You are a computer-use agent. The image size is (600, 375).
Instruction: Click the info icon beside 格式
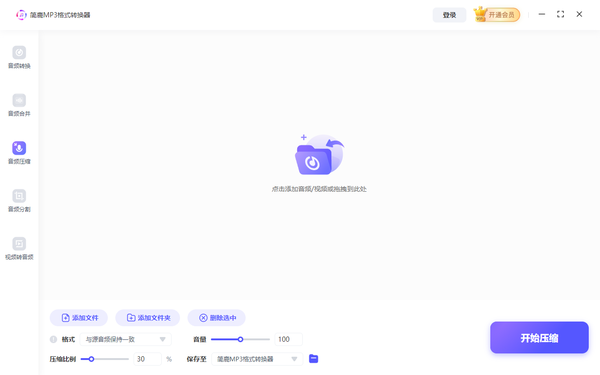(53, 339)
